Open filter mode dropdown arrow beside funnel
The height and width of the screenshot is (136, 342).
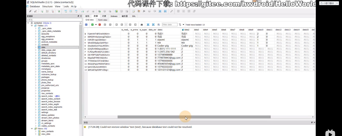point(183,25)
